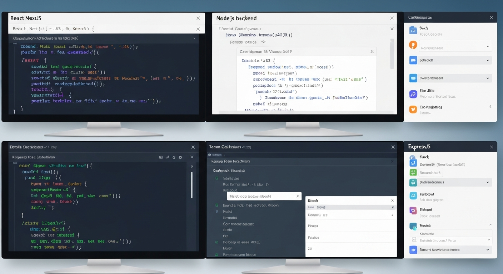Select the React NexUS window title tab

click(x=26, y=18)
